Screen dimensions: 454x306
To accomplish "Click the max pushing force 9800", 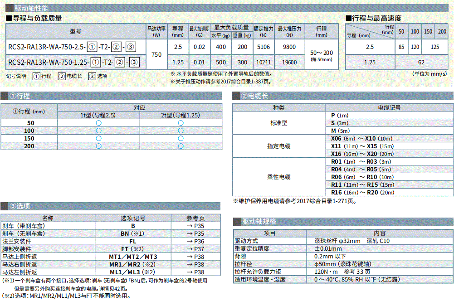I will point(289,47).
